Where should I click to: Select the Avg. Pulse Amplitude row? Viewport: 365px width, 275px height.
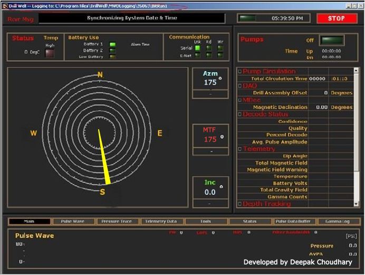click(x=295, y=142)
